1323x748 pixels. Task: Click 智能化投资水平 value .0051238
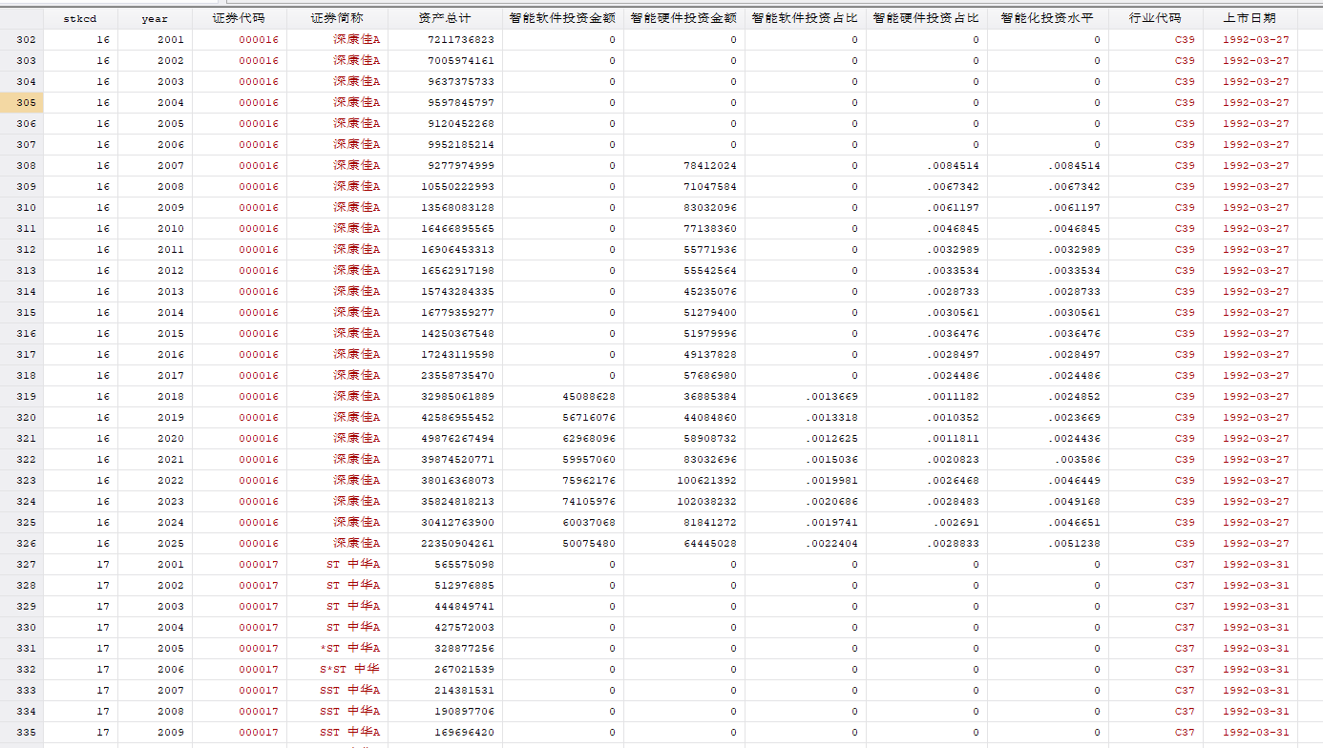pos(1047,543)
